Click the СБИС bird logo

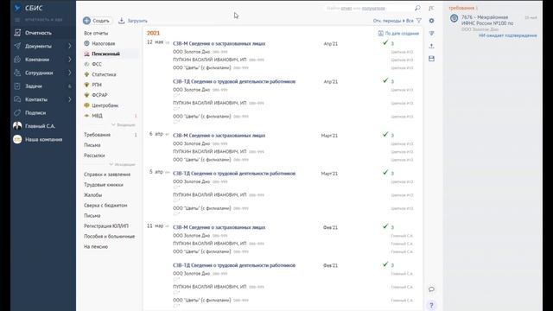(17, 8)
